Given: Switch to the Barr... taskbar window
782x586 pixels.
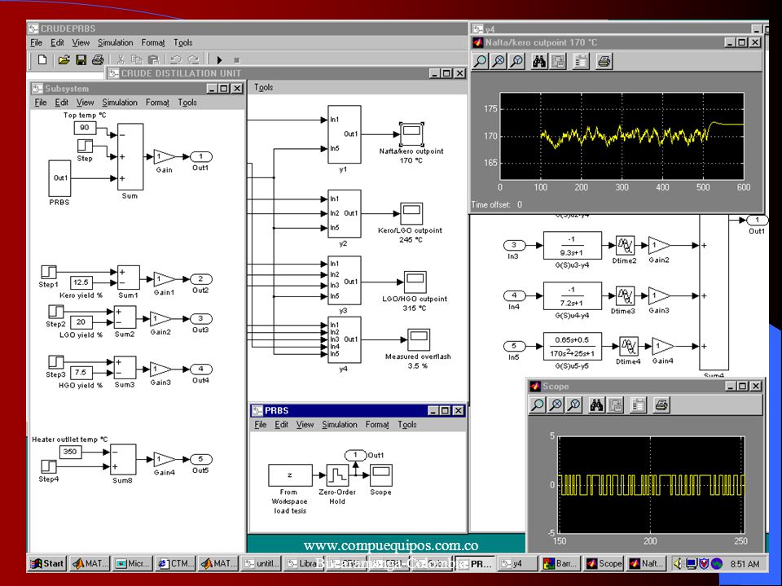Looking at the screenshot, I should (560, 563).
